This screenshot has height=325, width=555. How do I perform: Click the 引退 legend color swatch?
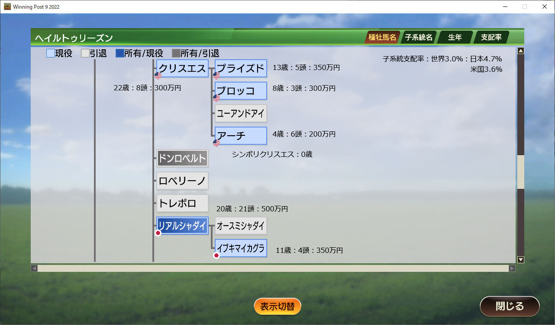tap(85, 54)
